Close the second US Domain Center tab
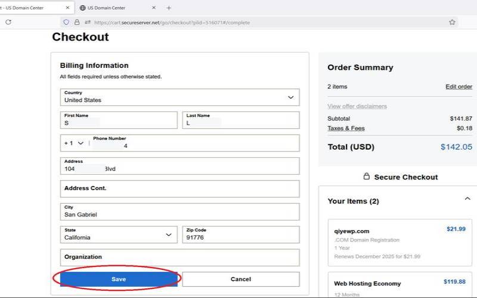Image resolution: width=477 pixels, height=298 pixels. [154, 8]
